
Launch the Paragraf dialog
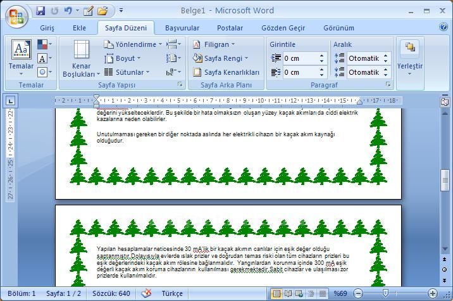388,84
